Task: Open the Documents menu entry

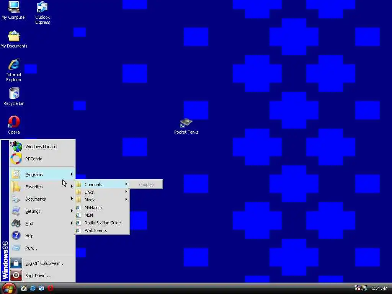Action: (x=42, y=199)
